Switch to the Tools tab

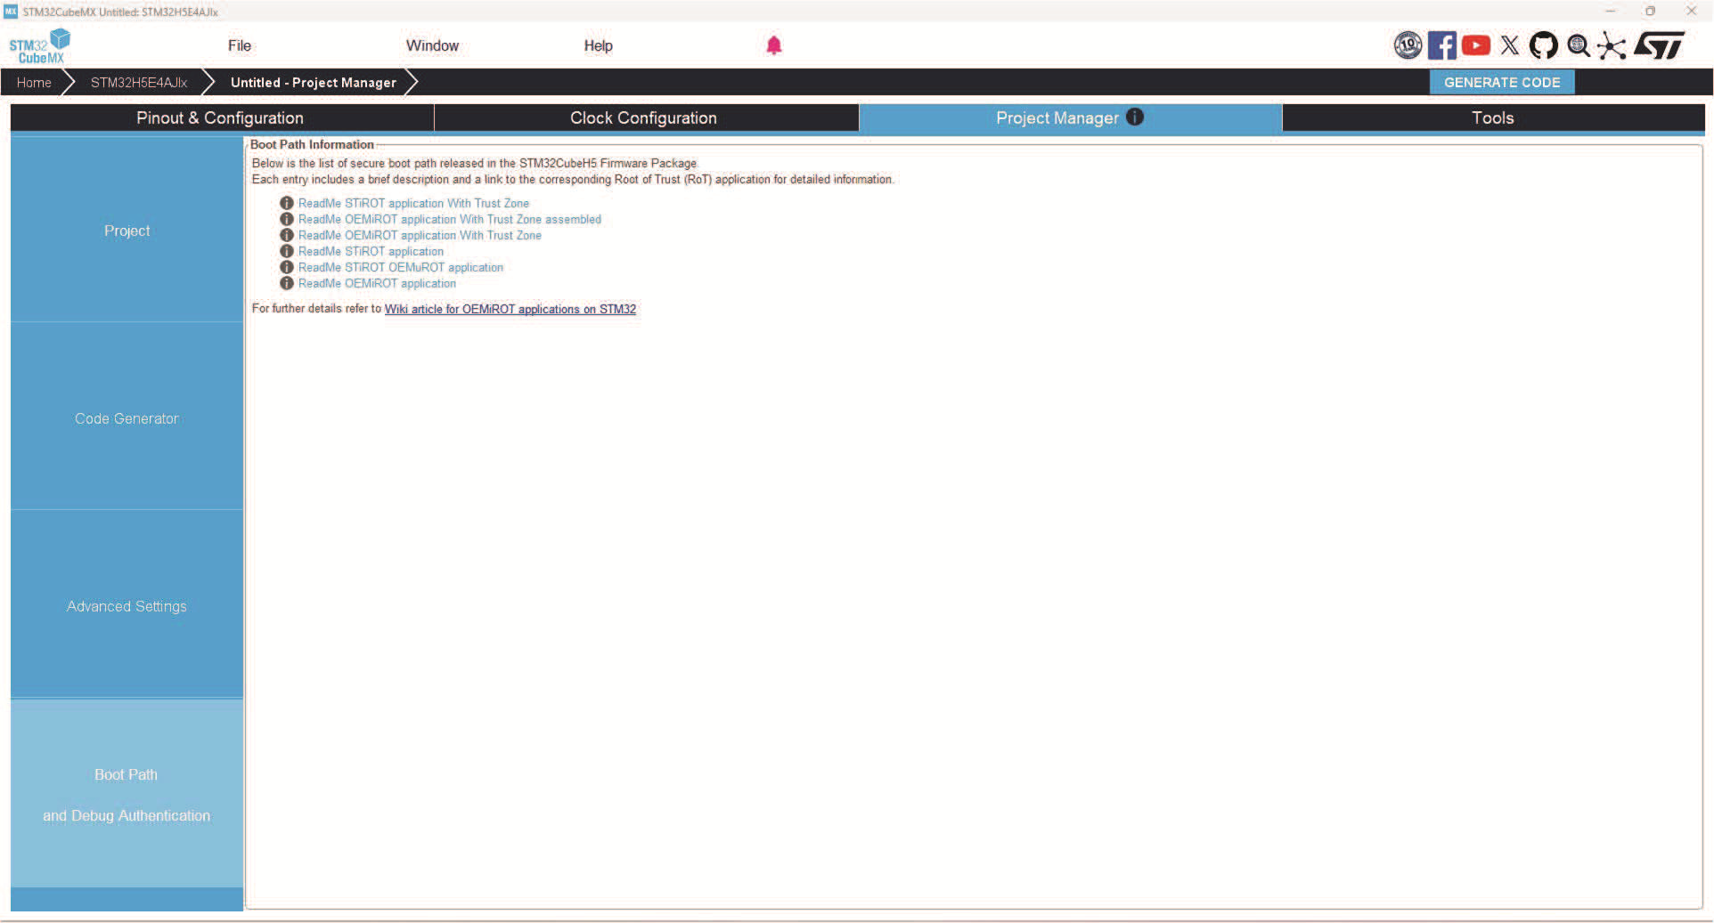(1493, 117)
